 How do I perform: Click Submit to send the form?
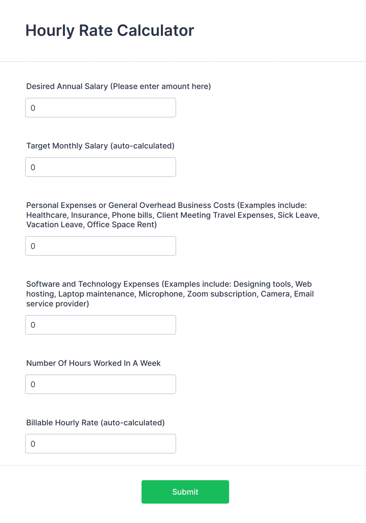click(185, 491)
